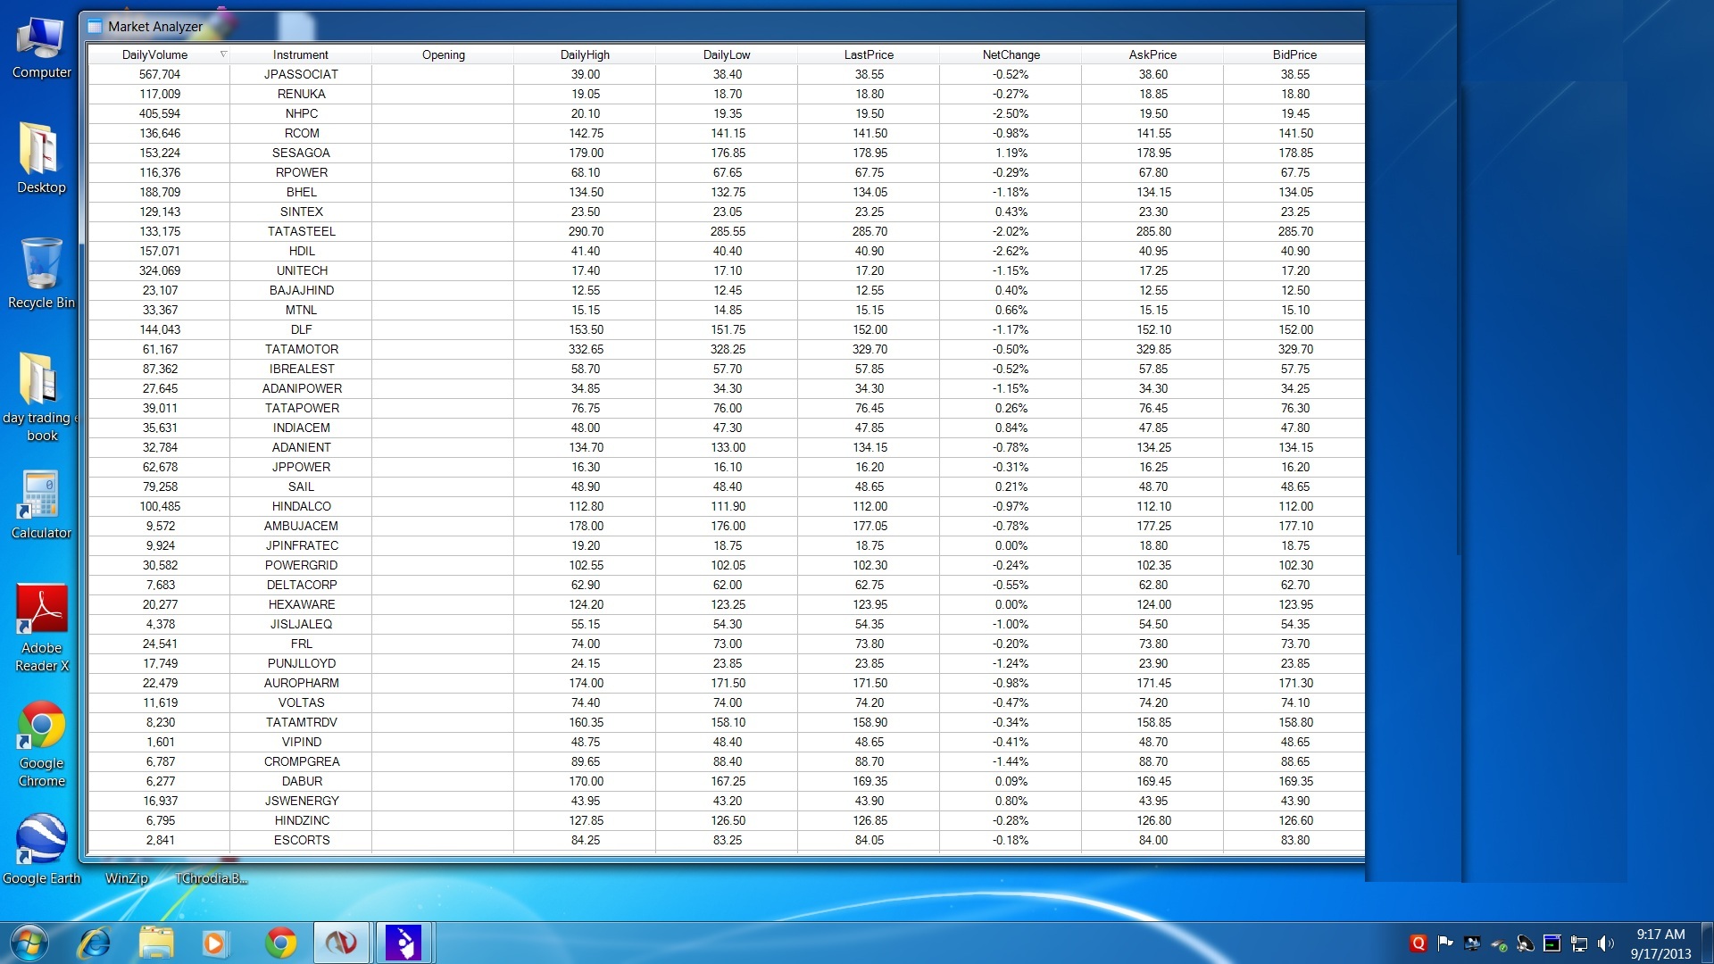Click Action Center flag tray icon
The image size is (1714, 964).
pos(1445,943)
